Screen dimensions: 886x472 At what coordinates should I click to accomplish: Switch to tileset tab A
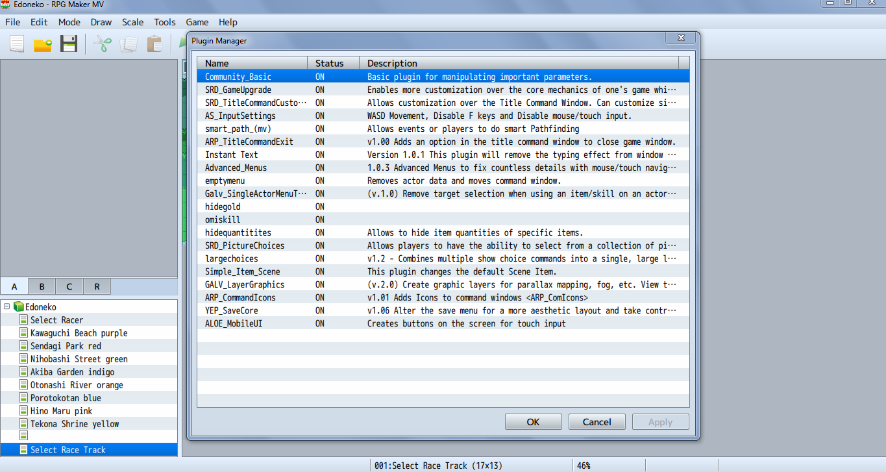click(14, 286)
